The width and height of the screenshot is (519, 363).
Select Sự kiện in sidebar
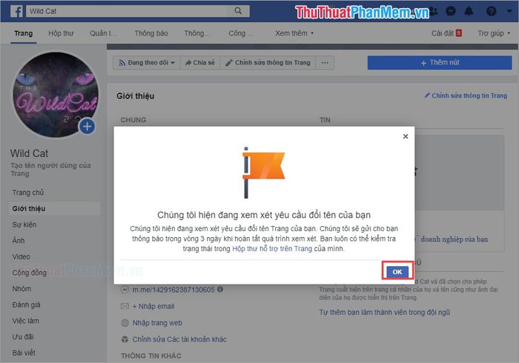click(24, 224)
